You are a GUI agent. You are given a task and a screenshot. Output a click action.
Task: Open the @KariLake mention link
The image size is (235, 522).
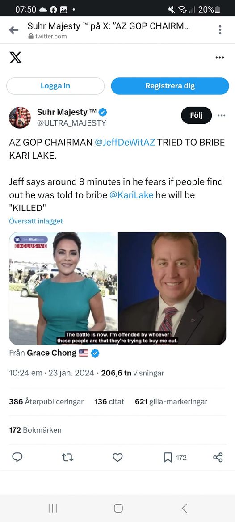(131, 195)
